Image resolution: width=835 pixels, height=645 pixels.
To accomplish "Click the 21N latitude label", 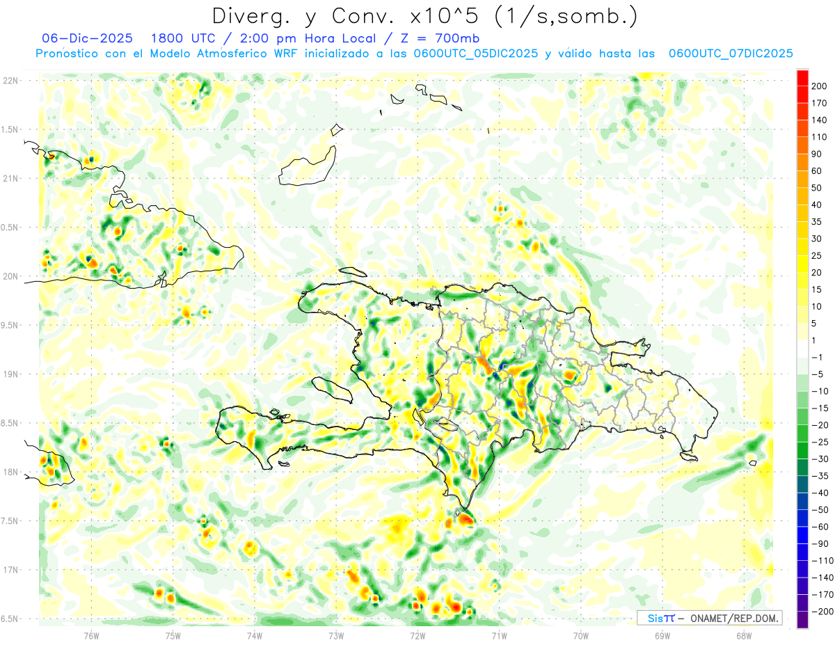I will pos(10,178).
